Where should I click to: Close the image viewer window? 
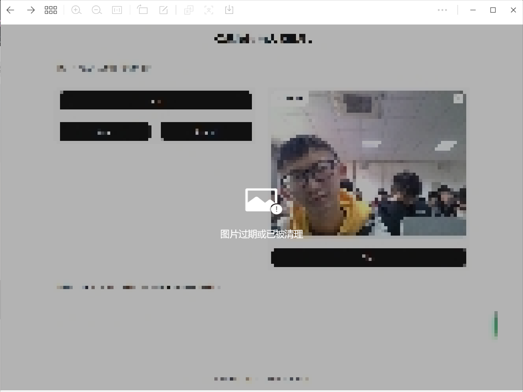click(513, 10)
